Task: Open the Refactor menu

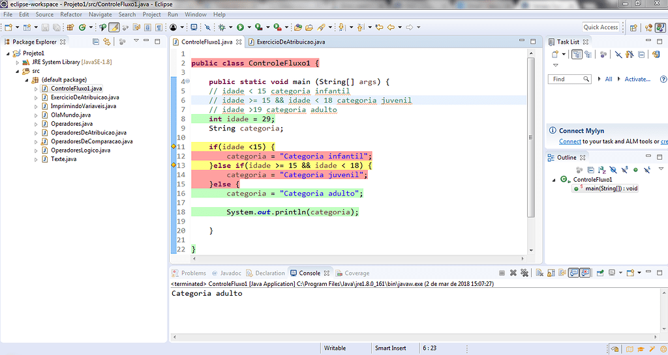Action: [x=71, y=14]
